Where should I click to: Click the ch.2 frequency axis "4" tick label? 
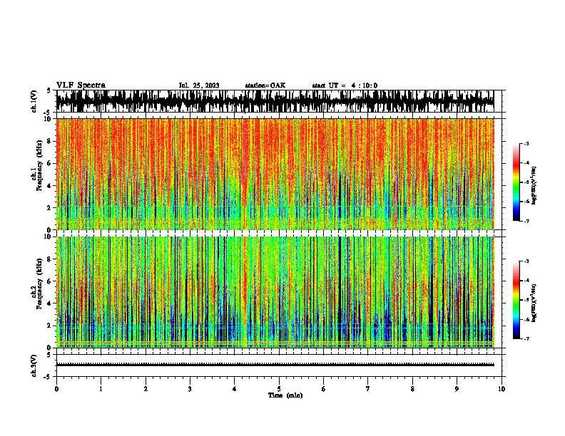click(50, 303)
